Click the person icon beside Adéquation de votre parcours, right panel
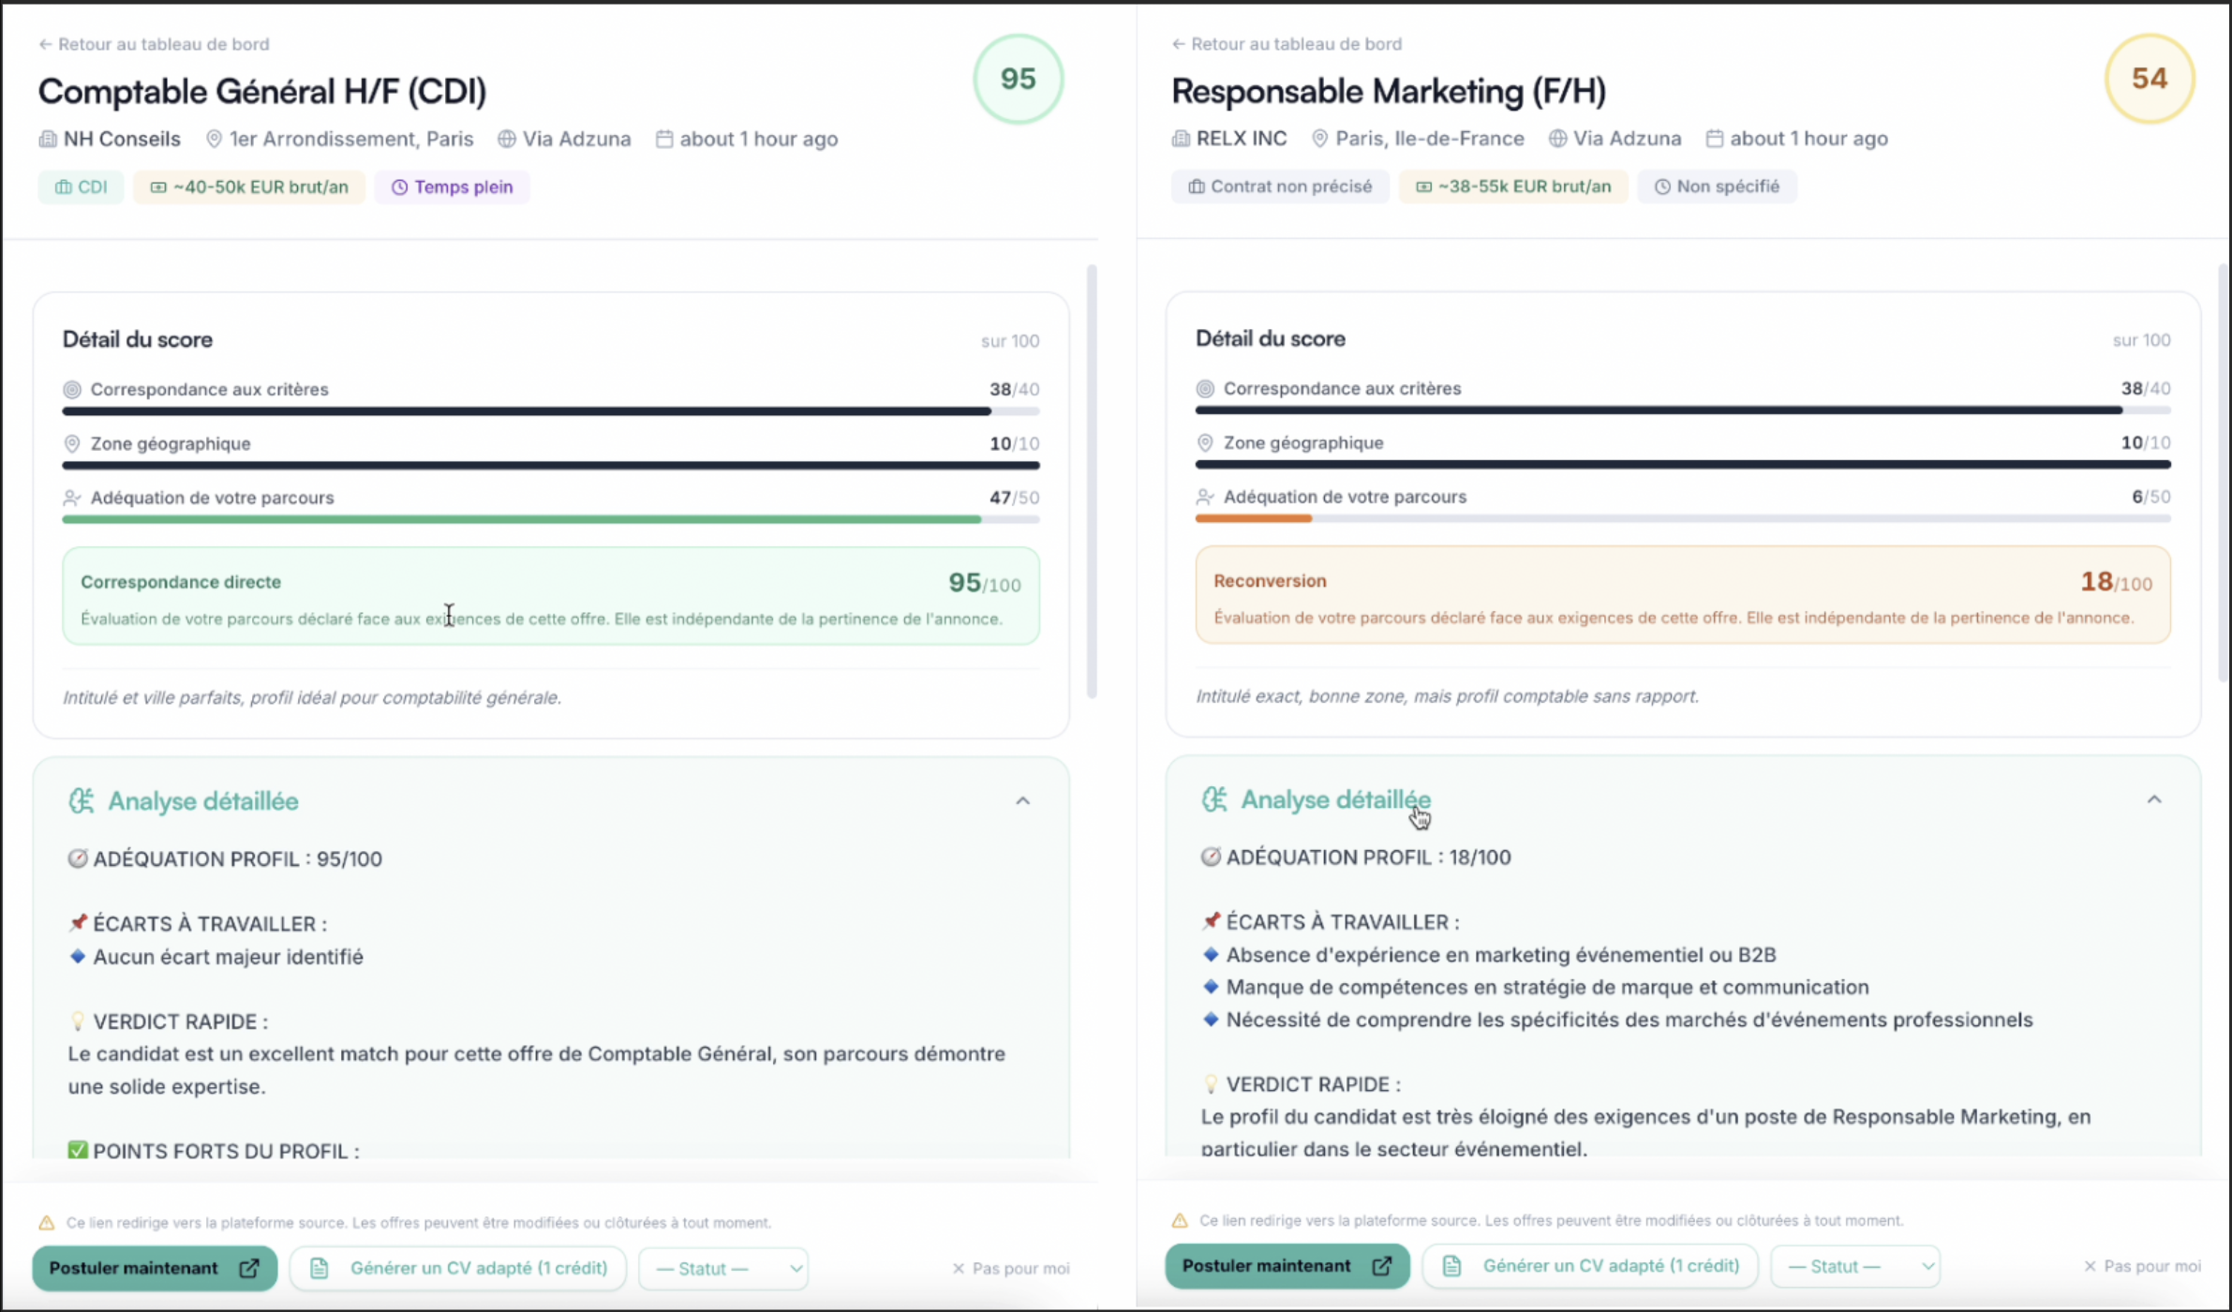Viewport: 2232px width, 1312px height. pyautogui.click(x=1205, y=497)
